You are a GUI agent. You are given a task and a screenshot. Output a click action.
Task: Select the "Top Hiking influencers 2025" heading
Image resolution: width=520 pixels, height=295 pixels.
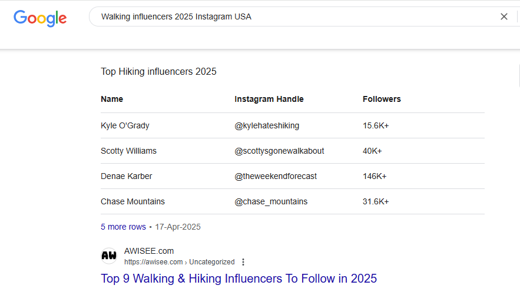point(158,72)
